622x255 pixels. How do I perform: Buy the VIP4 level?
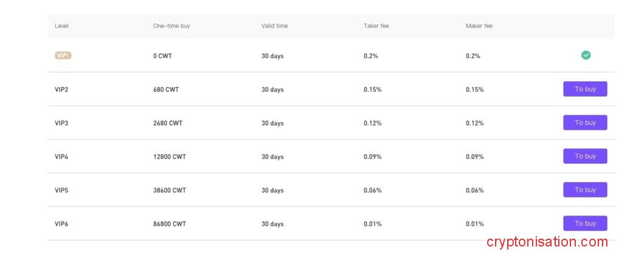click(x=585, y=156)
